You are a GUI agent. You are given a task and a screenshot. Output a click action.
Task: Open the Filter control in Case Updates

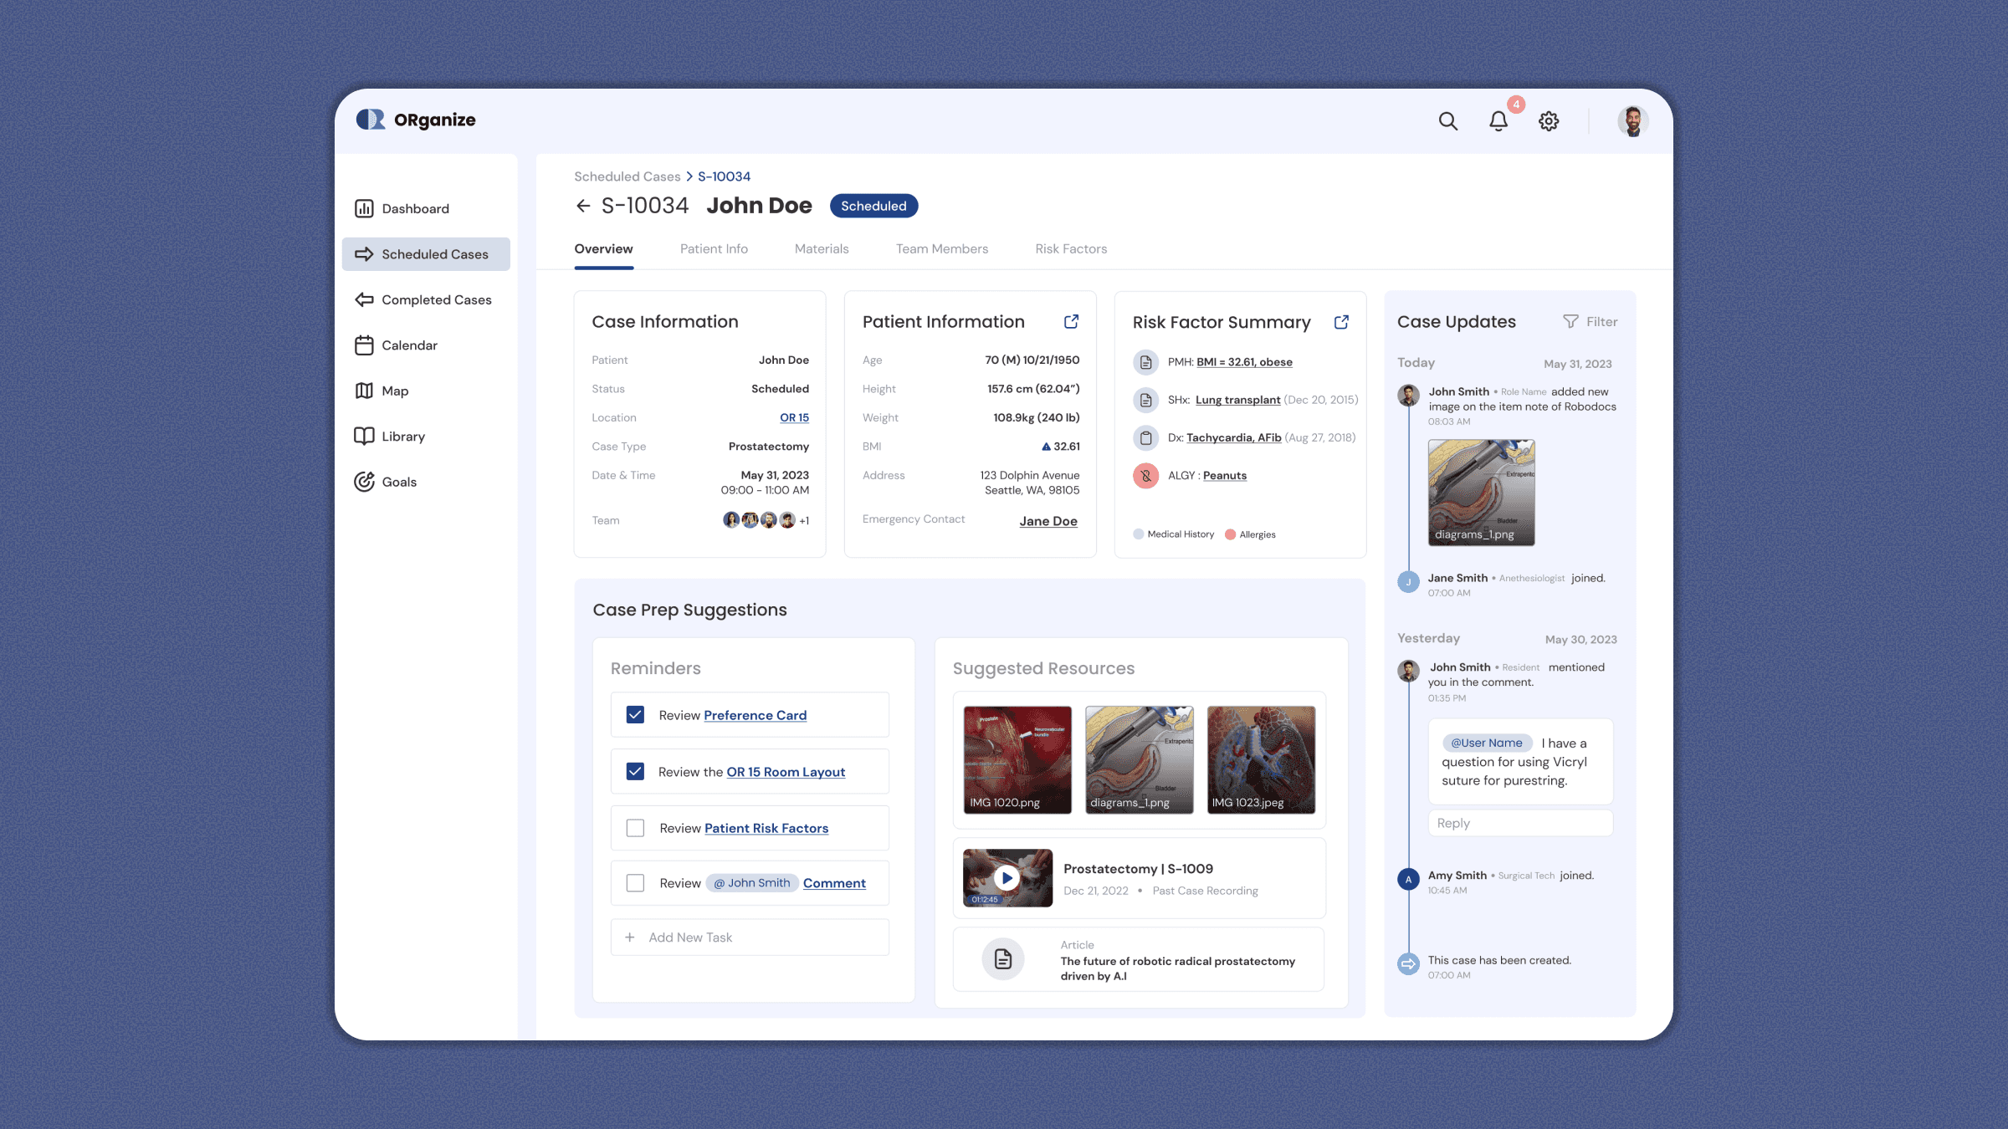[1591, 322]
